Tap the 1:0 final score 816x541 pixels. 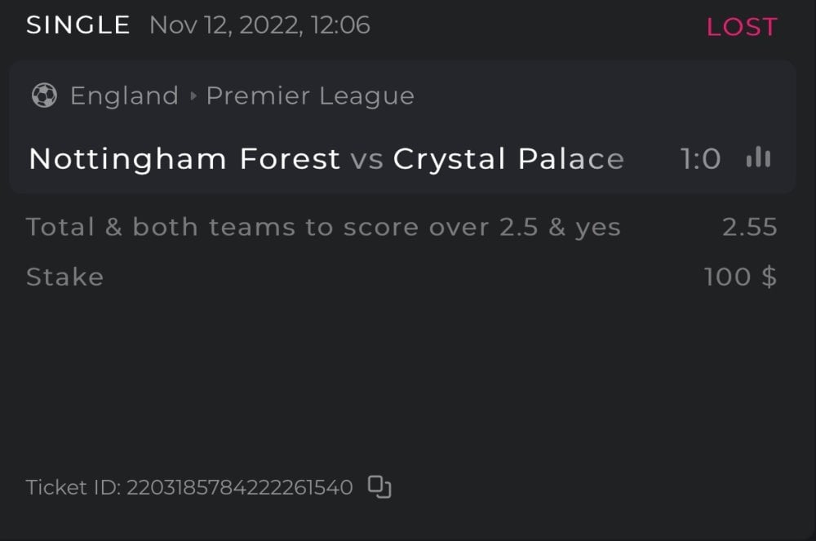700,159
